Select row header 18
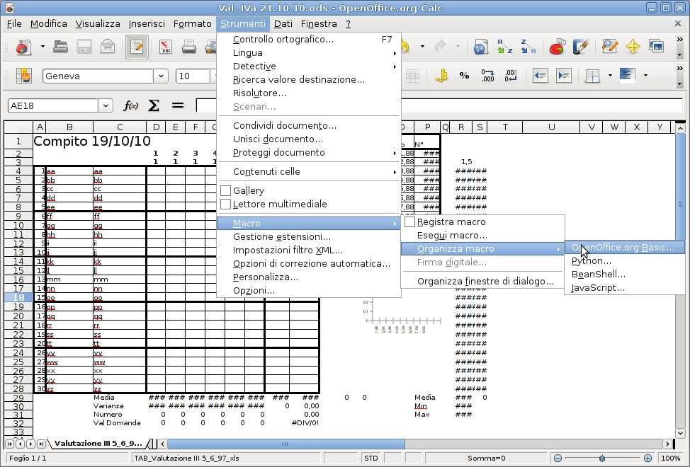Screen dimensions: 690x467 point(18,297)
